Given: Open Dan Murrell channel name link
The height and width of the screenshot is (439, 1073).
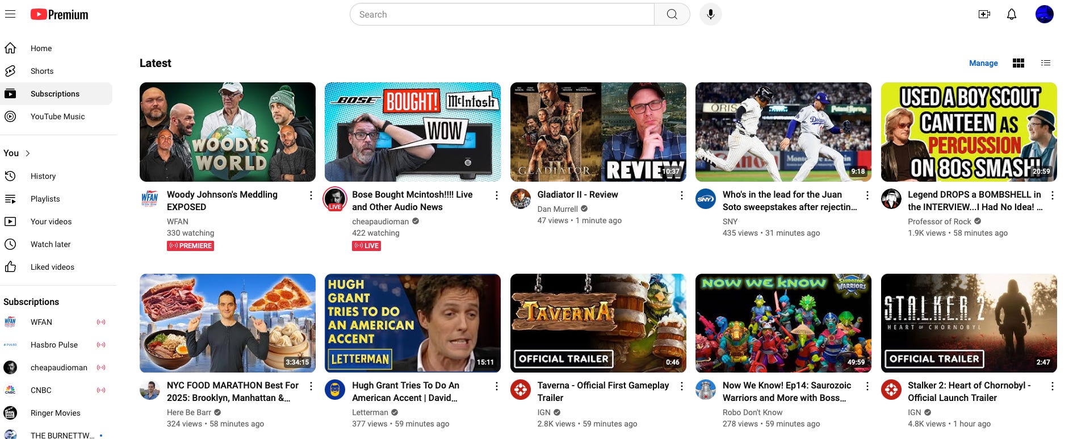Looking at the screenshot, I should [558, 209].
